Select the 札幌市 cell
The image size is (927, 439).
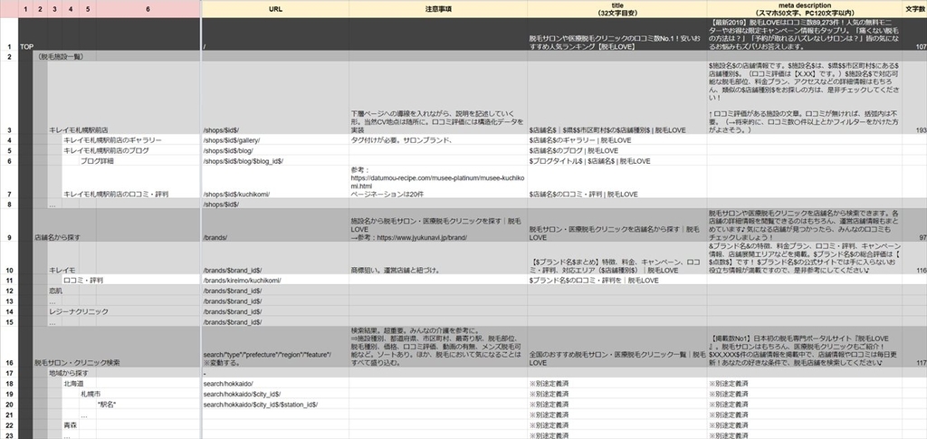click(x=91, y=394)
